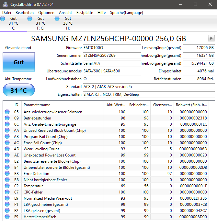Click status orb for attribute B2
Screen dimensions: 217x224
(x=7, y=161)
